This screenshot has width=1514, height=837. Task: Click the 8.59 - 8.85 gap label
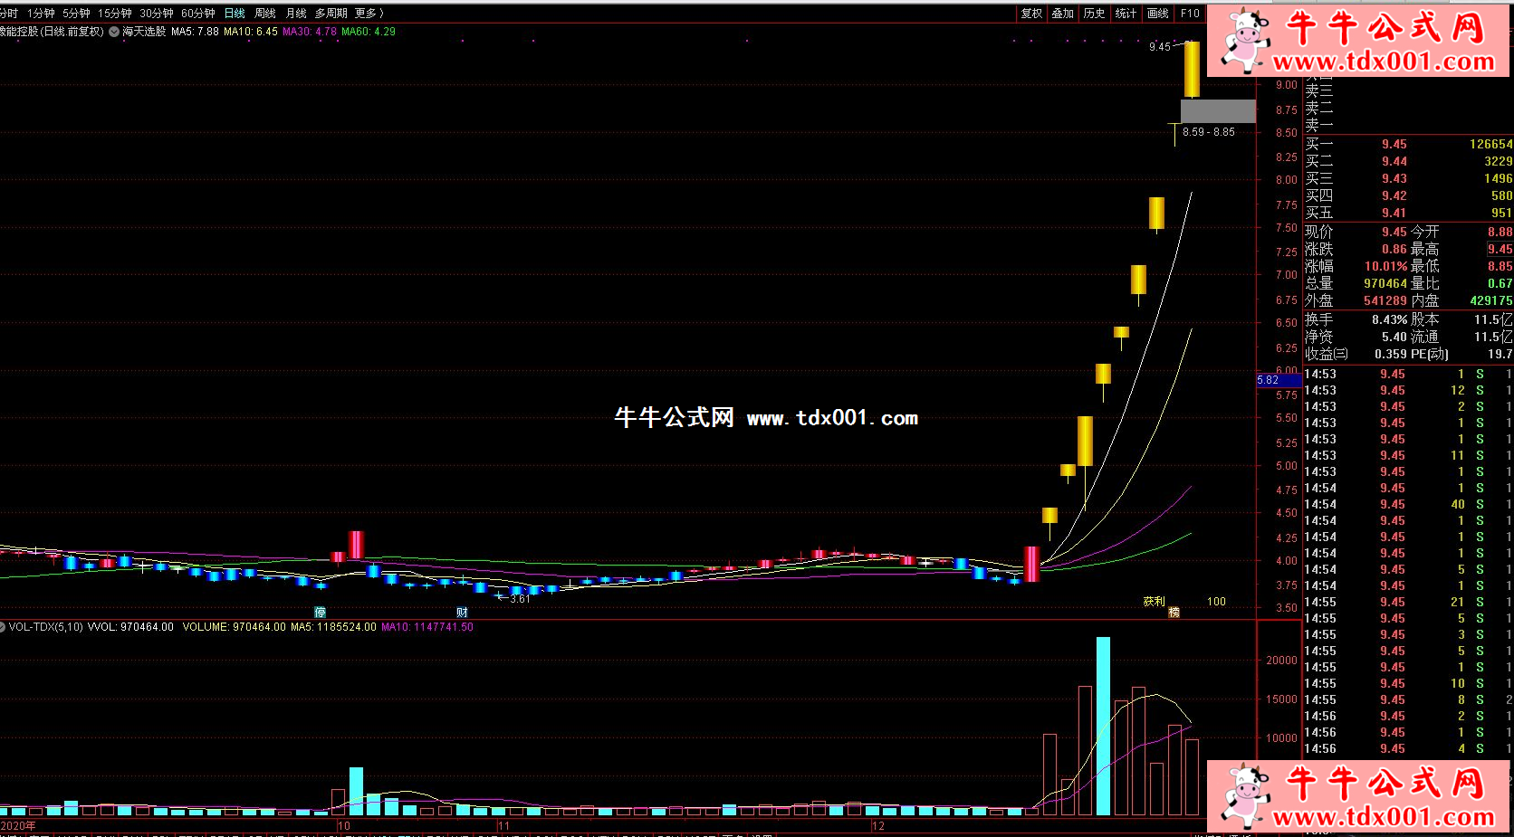[1209, 132]
